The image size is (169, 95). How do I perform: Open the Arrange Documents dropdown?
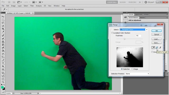click(35, 2)
